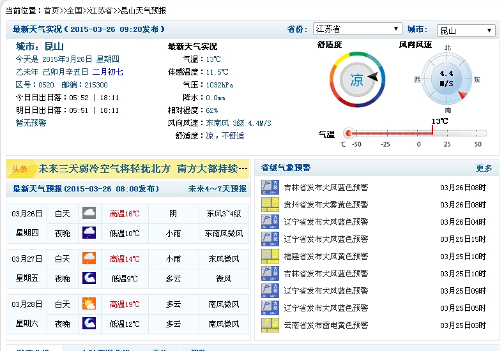The image size is (504, 351).
Task: Click Jilin wind warning icon at 03月26日08时
Action: (x=270, y=187)
